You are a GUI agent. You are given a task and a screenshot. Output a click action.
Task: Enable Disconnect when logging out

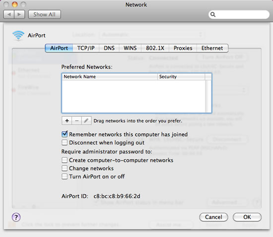point(65,143)
